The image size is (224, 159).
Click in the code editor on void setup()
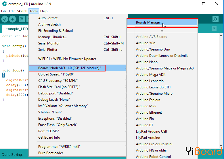(14, 46)
